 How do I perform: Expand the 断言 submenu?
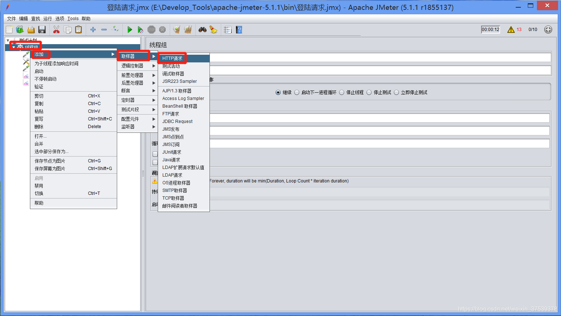138,90
